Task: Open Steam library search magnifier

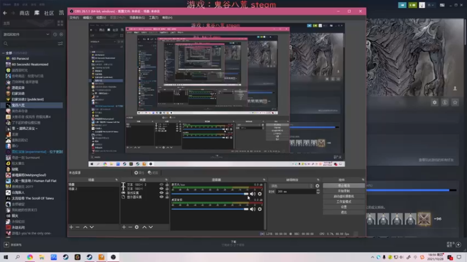Action: (x=6, y=44)
